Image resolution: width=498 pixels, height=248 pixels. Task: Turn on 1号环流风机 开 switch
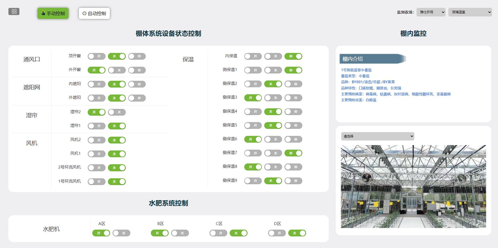(96, 182)
